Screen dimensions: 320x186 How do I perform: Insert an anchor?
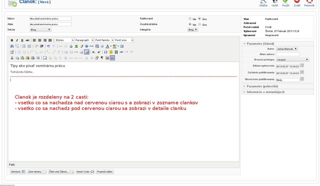(71, 46)
